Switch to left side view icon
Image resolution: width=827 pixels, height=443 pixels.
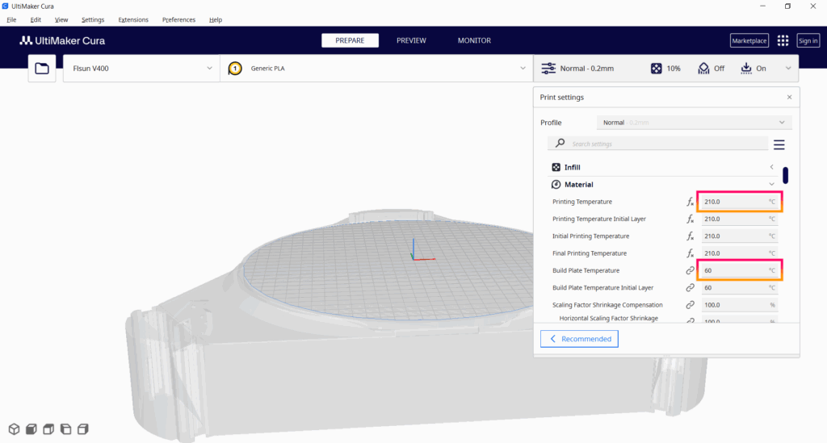(66, 429)
